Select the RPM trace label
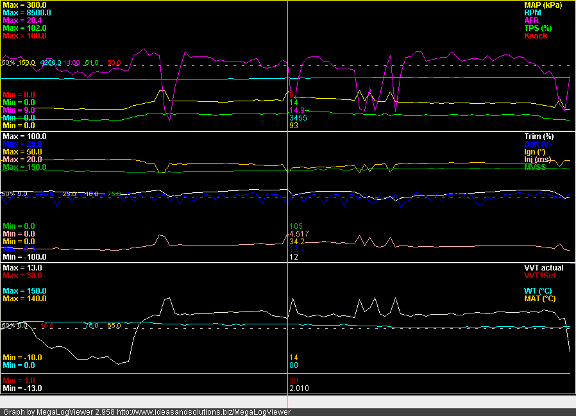The height and width of the screenshot is (416, 576). [x=532, y=13]
